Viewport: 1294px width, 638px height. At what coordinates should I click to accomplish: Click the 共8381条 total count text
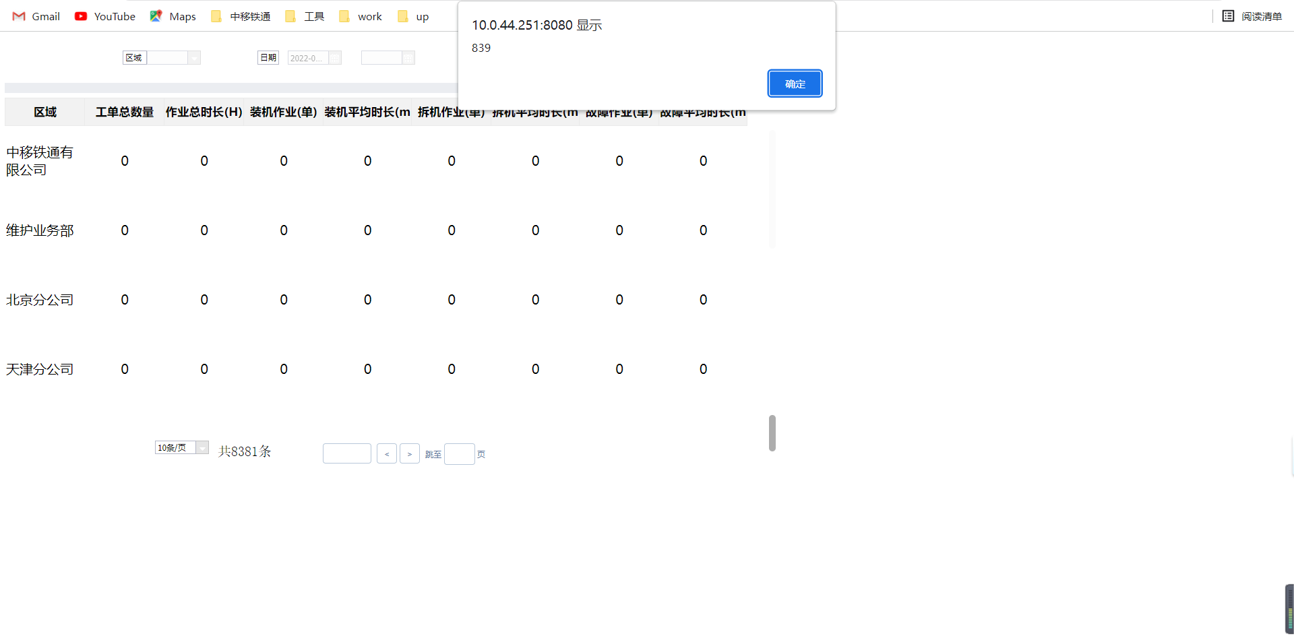coord(245,451)
